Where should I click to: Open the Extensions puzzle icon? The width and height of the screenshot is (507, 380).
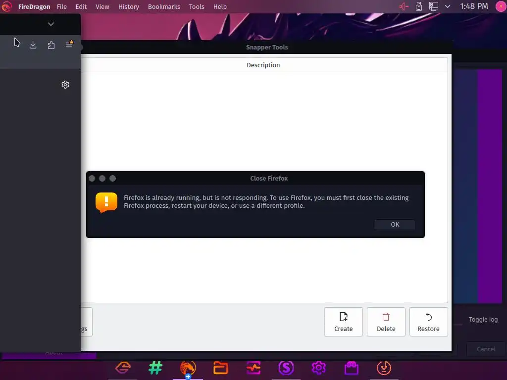51,45
